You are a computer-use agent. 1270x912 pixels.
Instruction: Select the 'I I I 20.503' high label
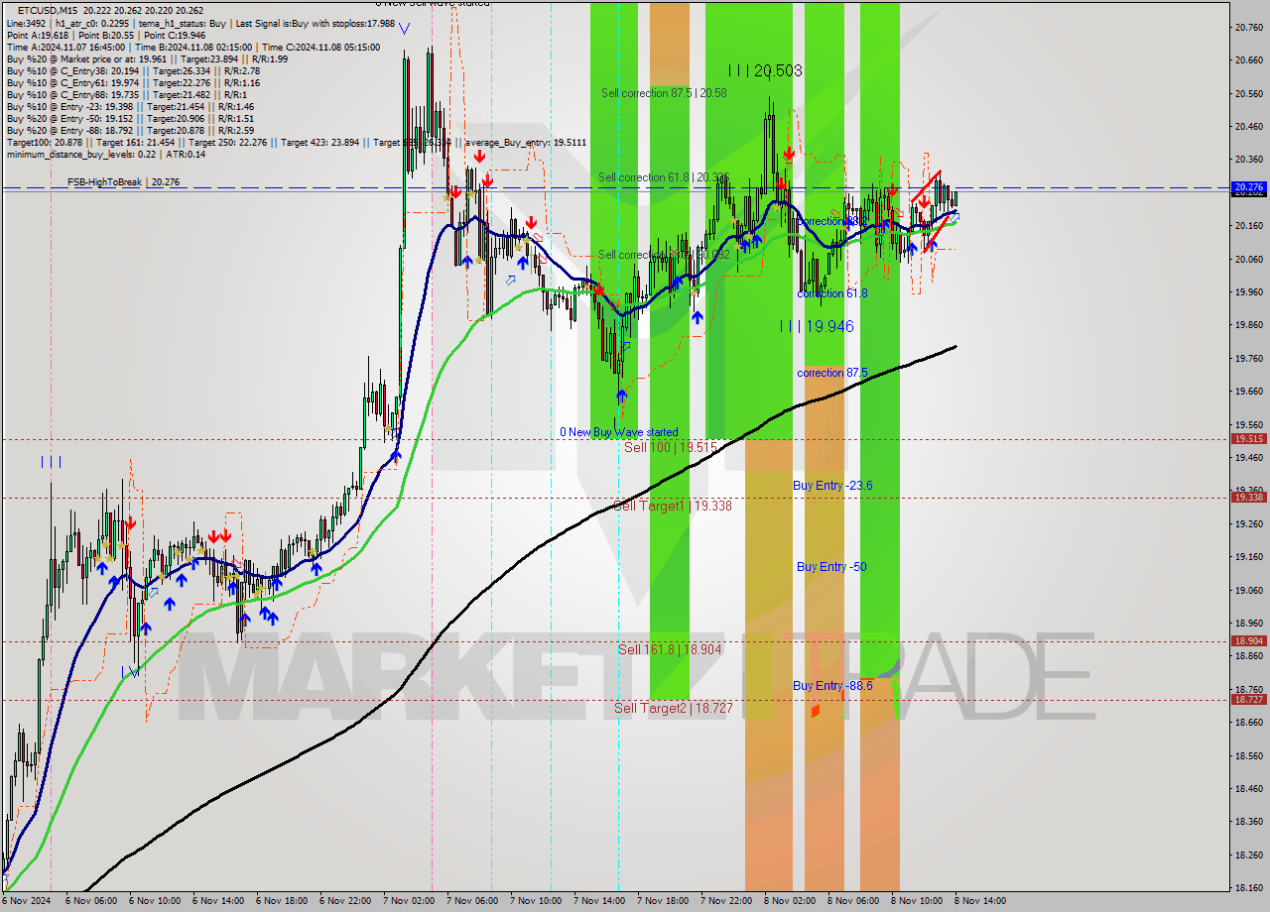click(x=765, y=70)
